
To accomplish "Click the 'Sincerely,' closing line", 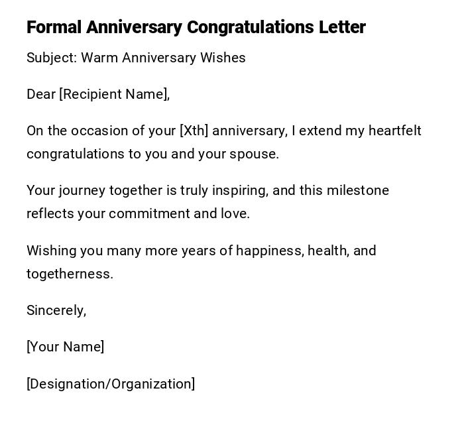I will click(x=56, y=310).
